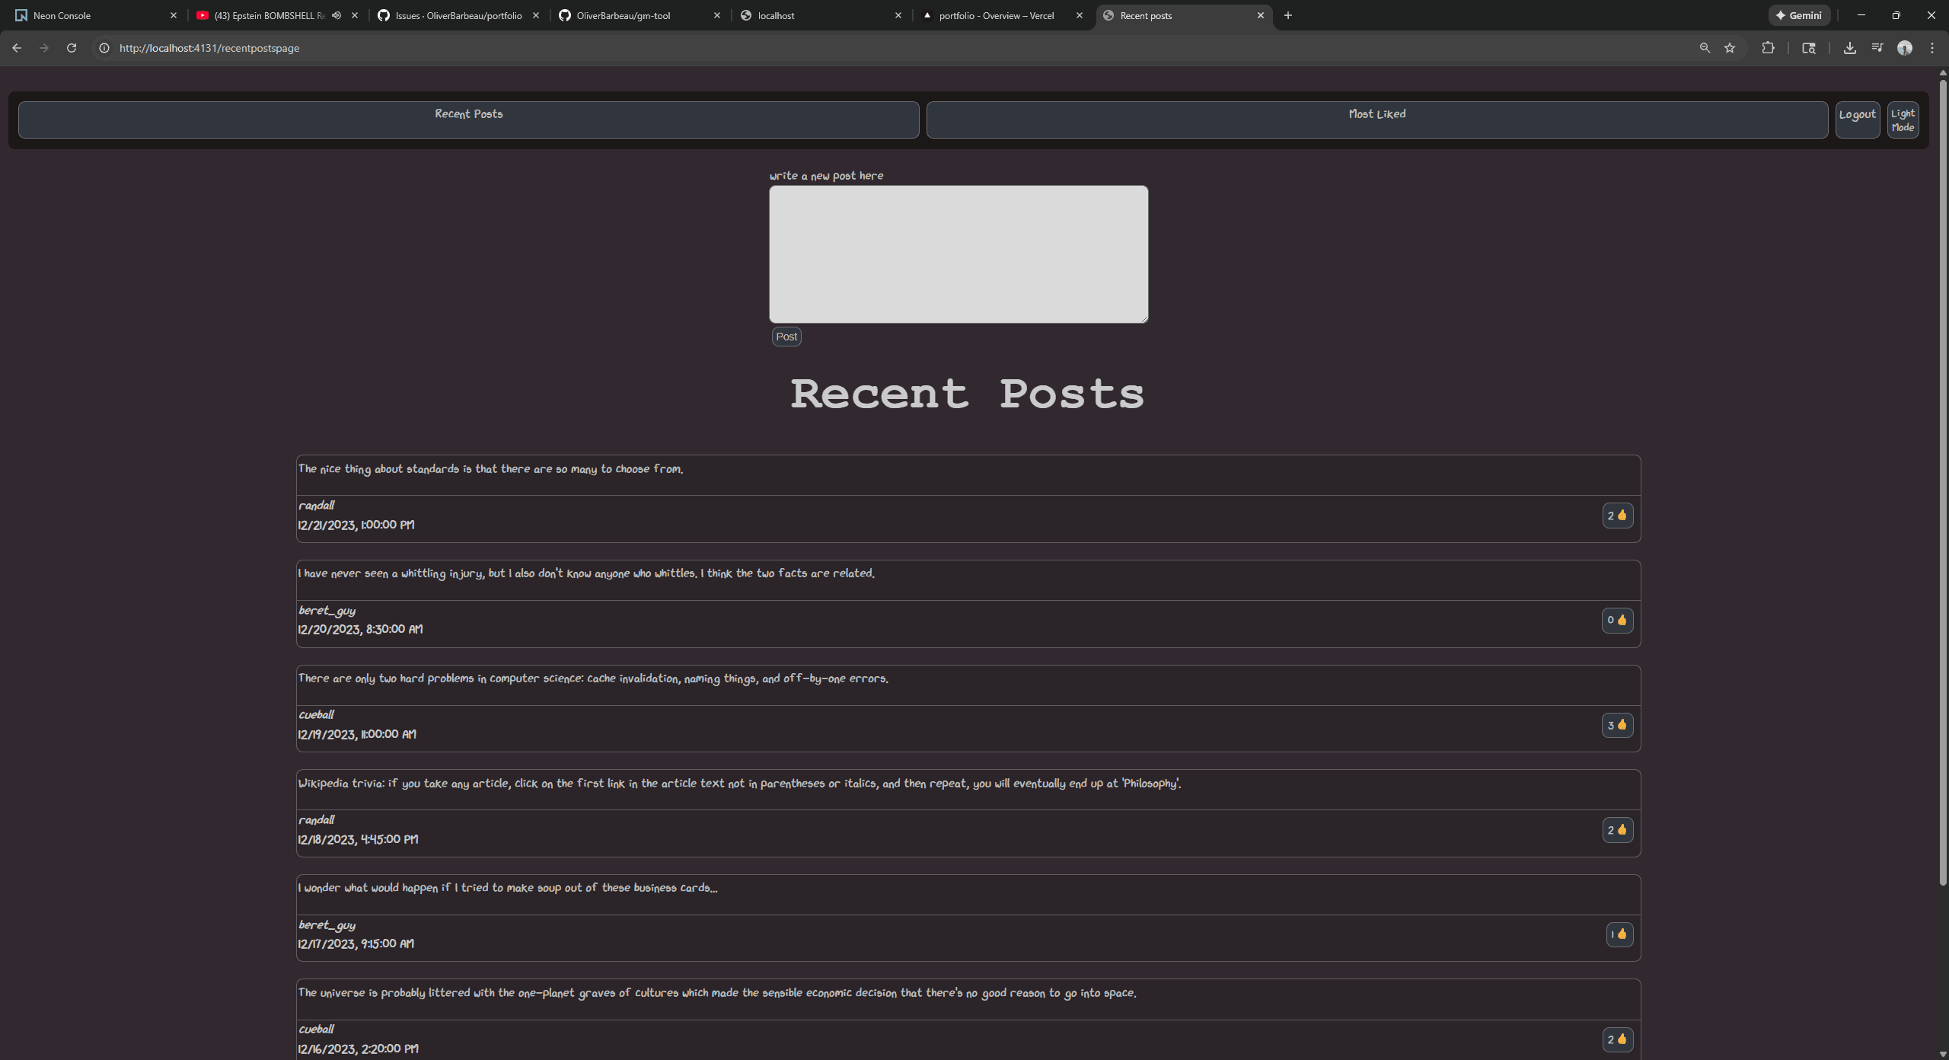Open the Gemini button in the title bar
Screen dimensions: 1949x1060
click(x=1799, y=14)
